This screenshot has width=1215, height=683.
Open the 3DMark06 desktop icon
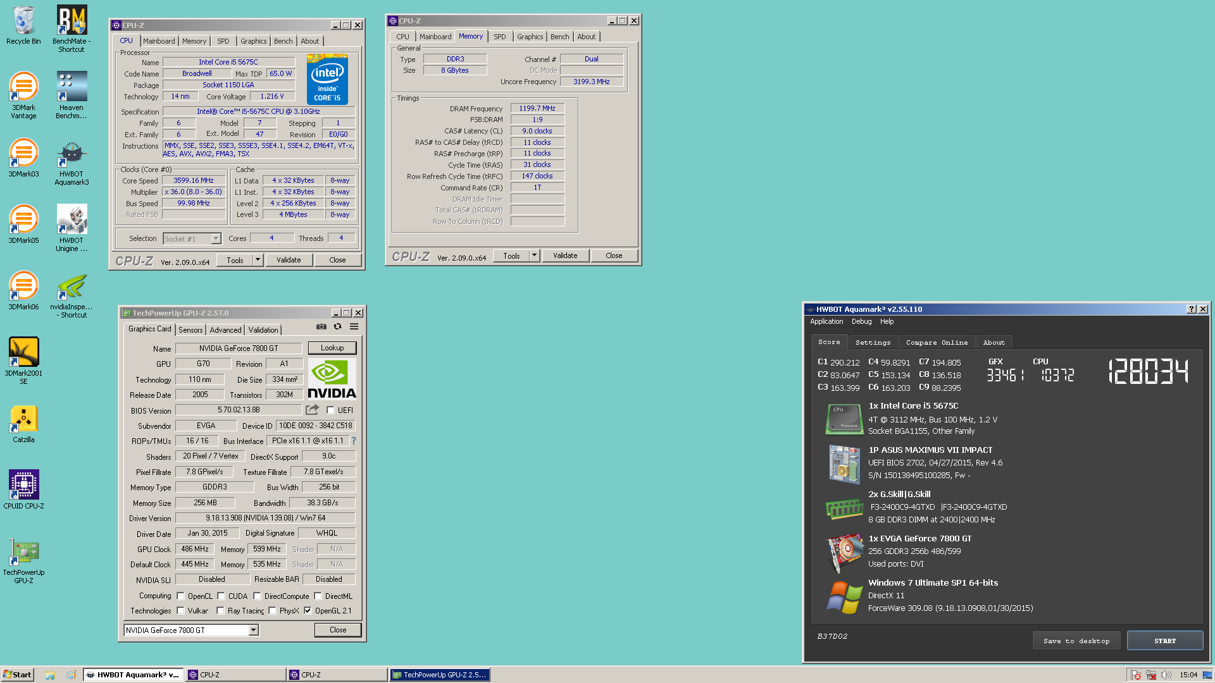tap(23, 290)
